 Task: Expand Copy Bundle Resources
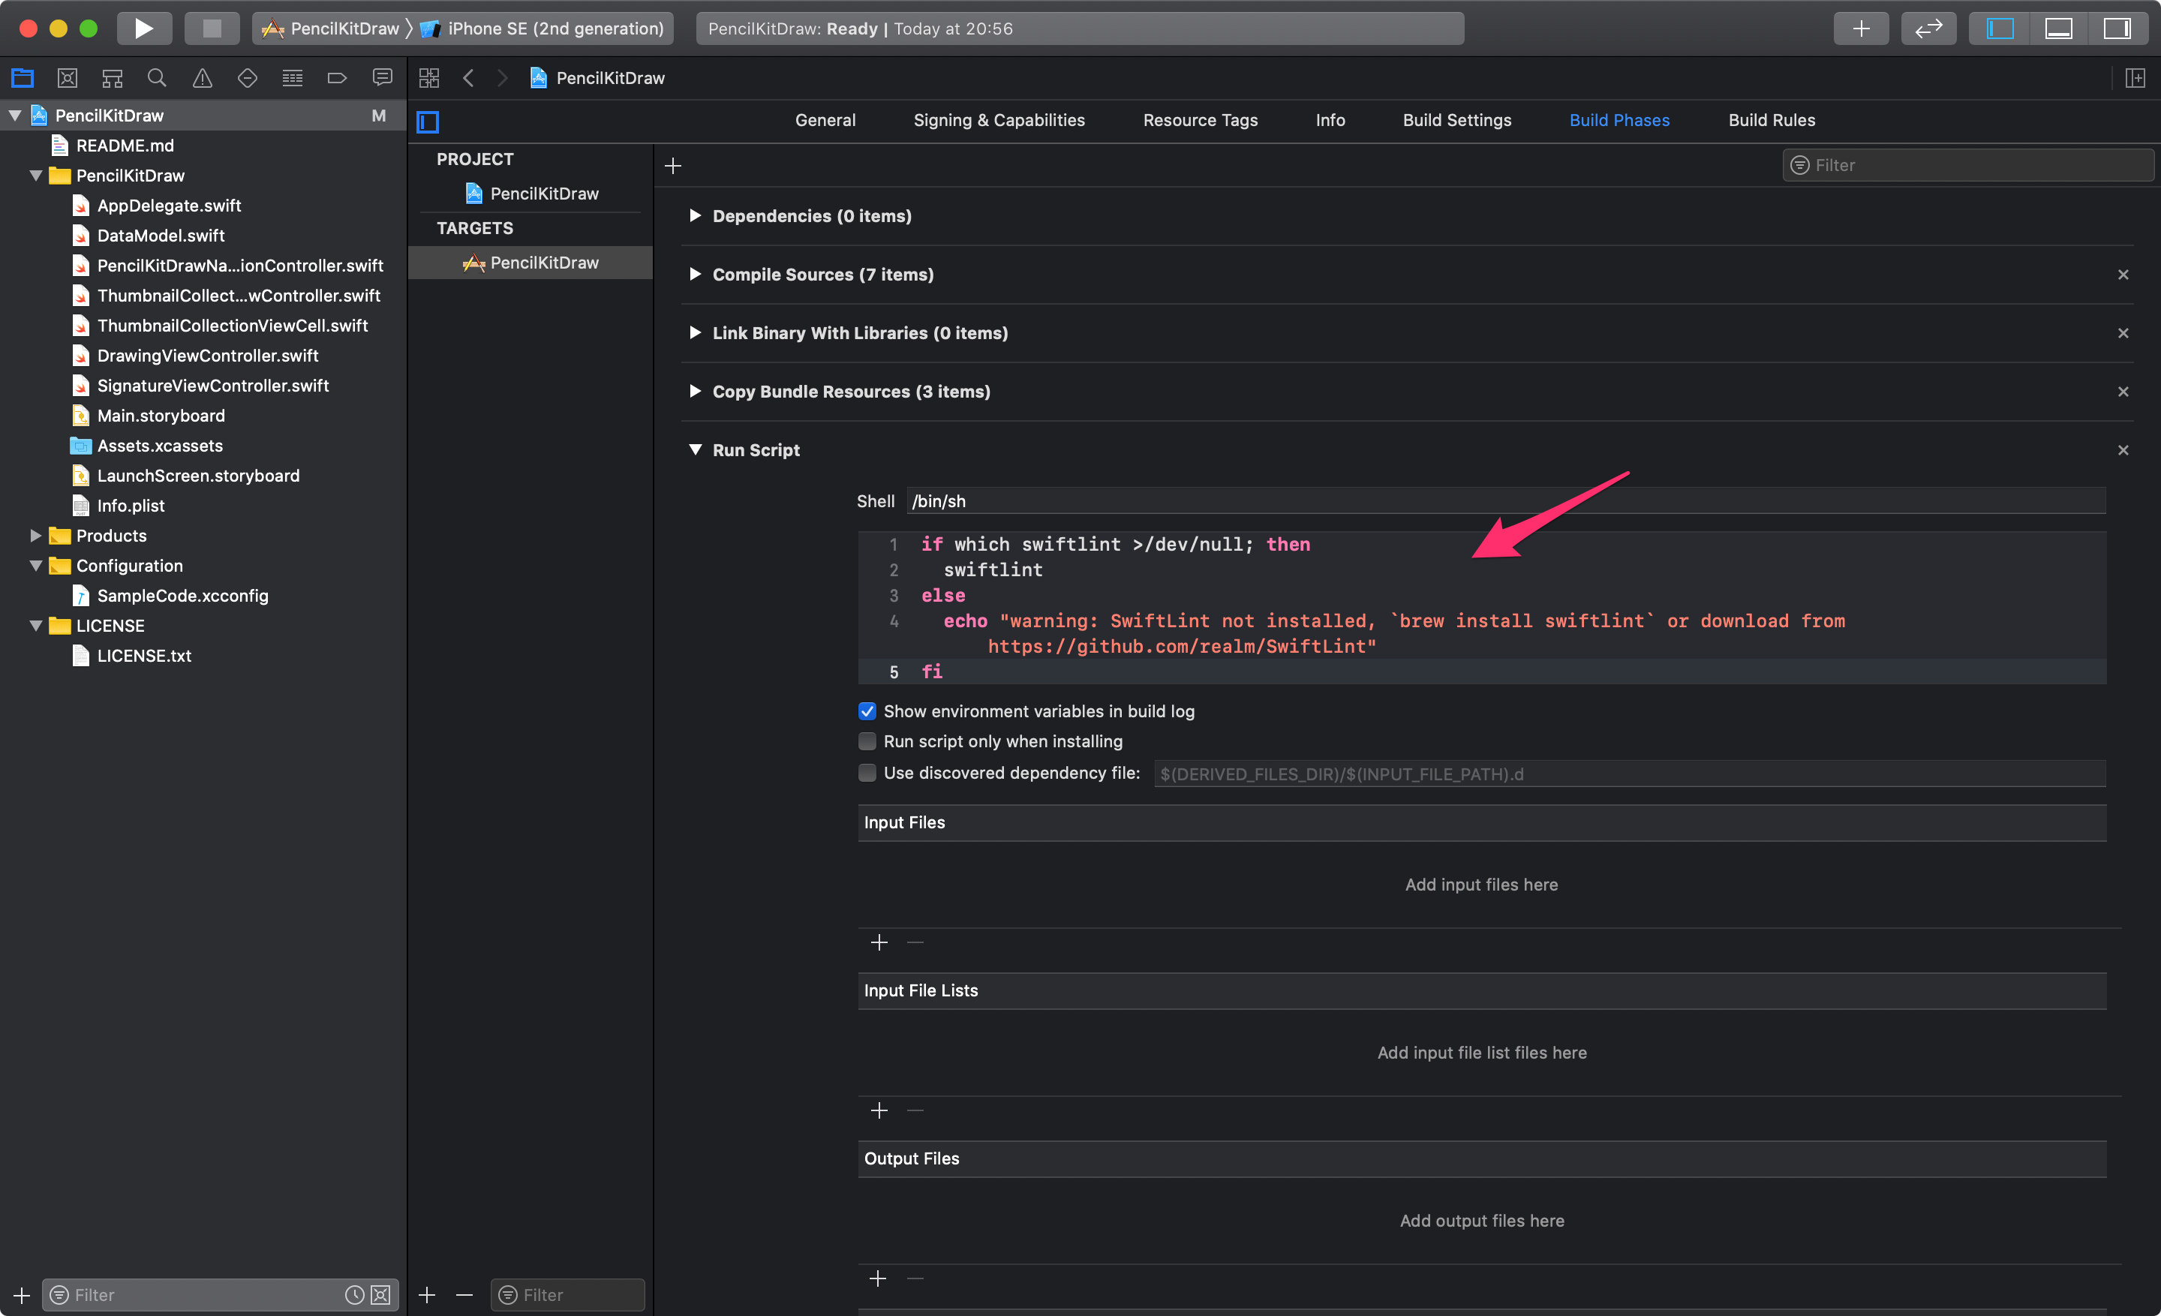click(695, 391)
